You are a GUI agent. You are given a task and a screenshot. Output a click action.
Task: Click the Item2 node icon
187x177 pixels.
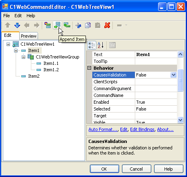[23, 76]
